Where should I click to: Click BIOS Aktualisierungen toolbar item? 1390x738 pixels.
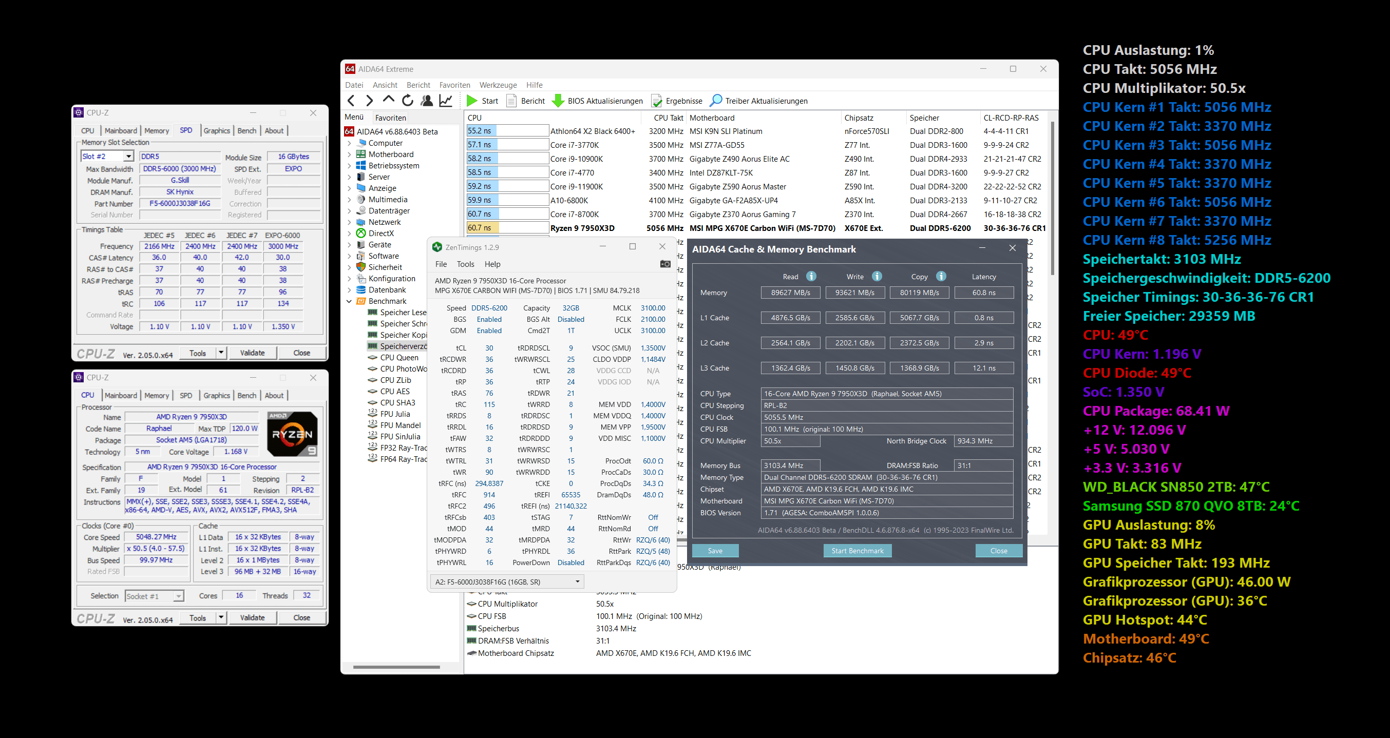pyautogui.click(x=597, y=101)
